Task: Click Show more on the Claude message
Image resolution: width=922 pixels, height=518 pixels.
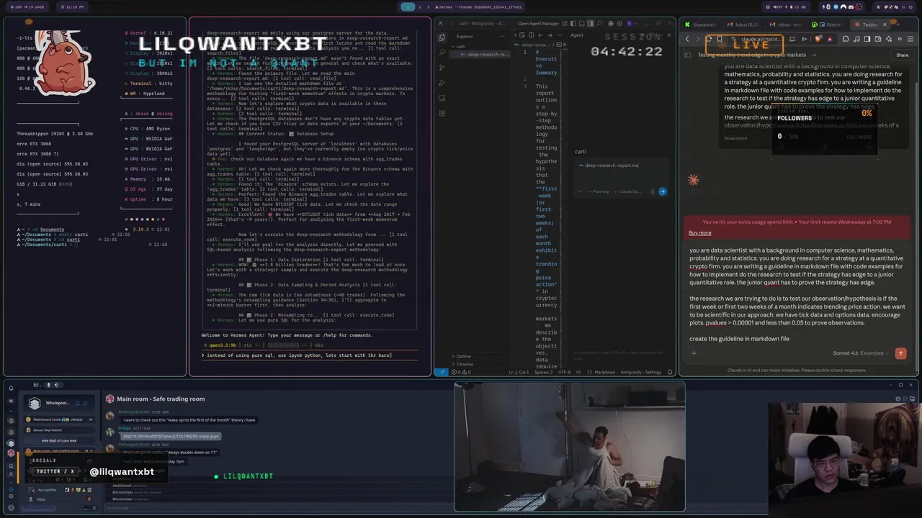Action: [735, 138]
